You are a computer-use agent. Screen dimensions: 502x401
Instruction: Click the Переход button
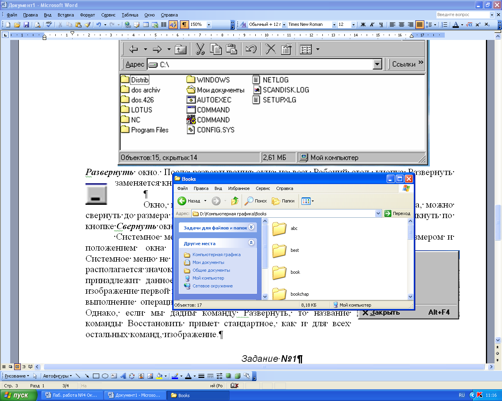click(397, 213)
